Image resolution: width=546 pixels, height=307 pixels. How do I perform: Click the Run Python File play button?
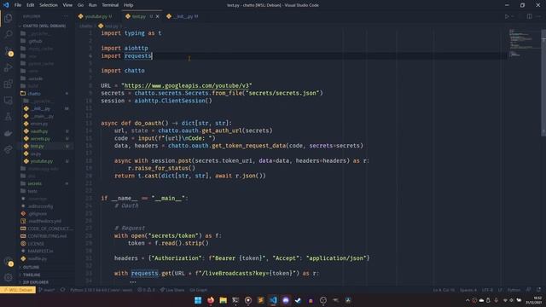(507, 16)
